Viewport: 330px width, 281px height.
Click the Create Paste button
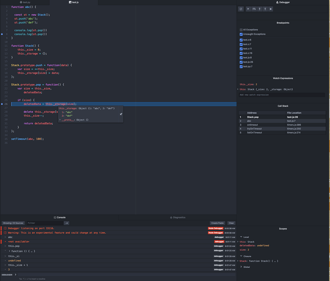(217, 223)
